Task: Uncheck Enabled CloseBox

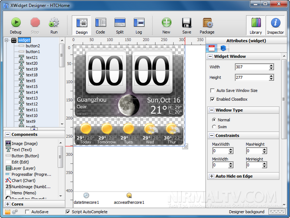Action: pos(212,99)
